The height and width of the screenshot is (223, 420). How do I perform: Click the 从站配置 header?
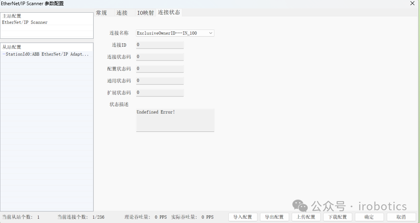point(12,47)
